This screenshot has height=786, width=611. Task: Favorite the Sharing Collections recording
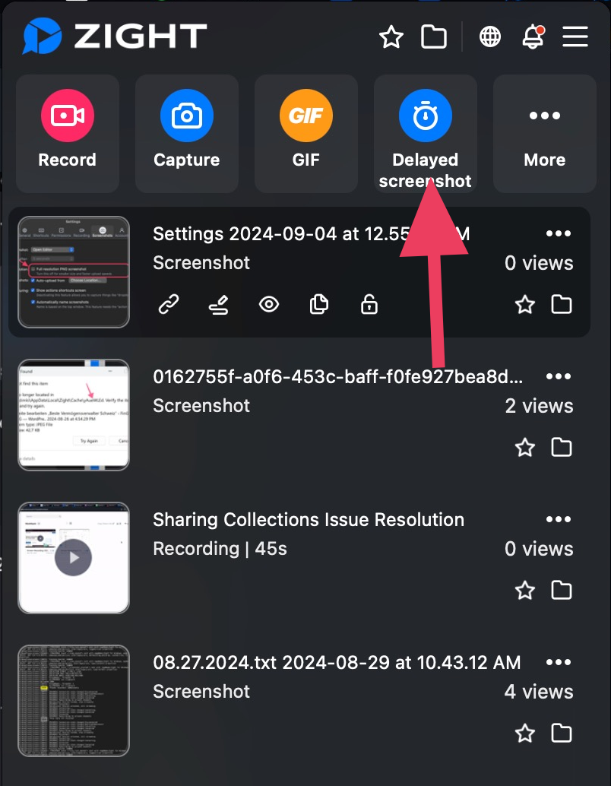[525, 590]
